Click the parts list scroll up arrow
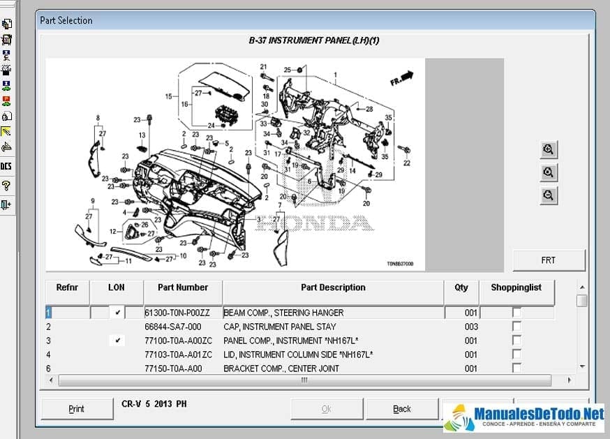This screenshot has height=439, width=610. [x=581, y=286]
